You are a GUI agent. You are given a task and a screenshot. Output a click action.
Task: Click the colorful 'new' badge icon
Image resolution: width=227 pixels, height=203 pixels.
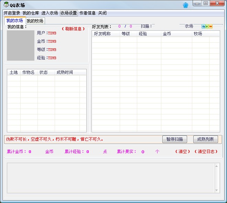(x=207, y=27)
